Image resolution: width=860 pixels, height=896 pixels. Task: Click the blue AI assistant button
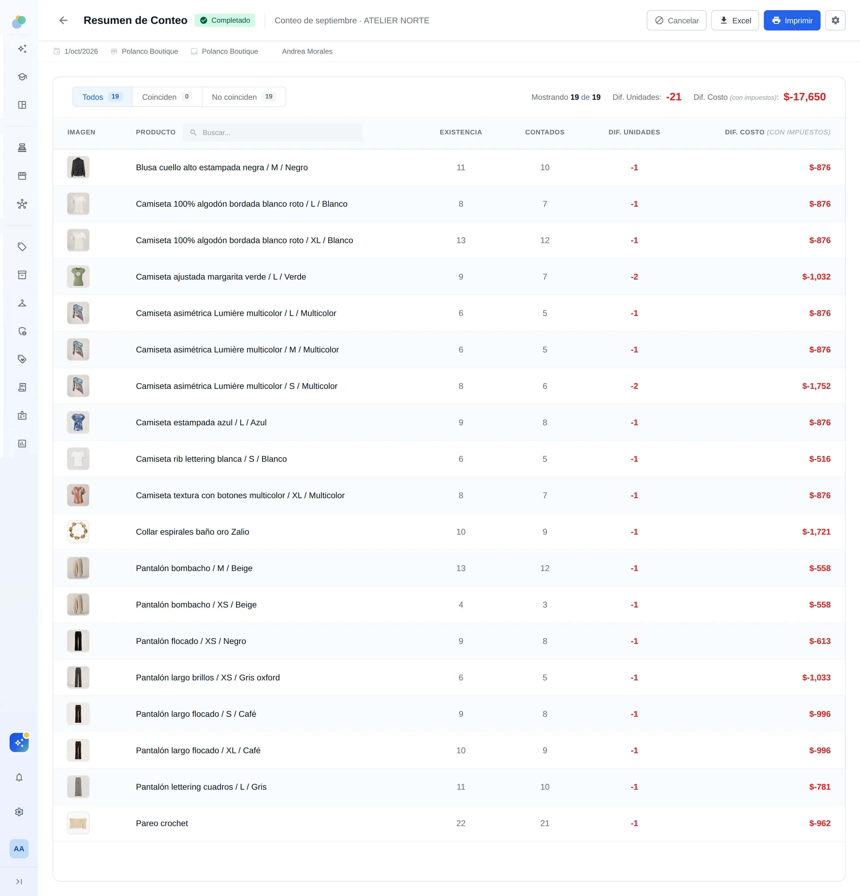tap(19, 743)
